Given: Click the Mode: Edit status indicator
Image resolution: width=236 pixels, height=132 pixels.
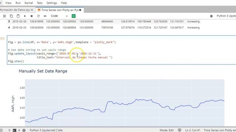Looking at the screenshot, I should click(167, 130).
